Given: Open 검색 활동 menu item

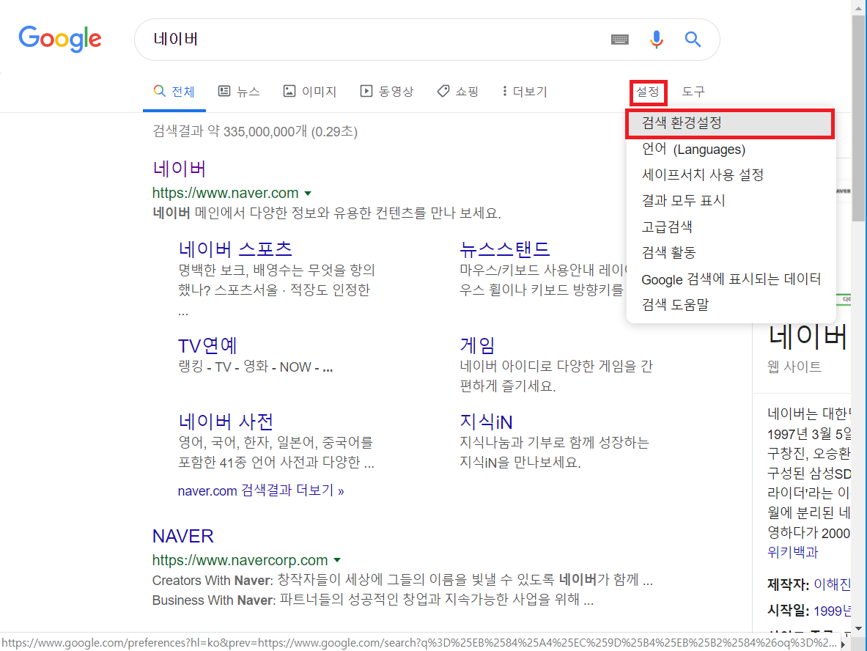Looking at the screenshot, I should [730, 253].
